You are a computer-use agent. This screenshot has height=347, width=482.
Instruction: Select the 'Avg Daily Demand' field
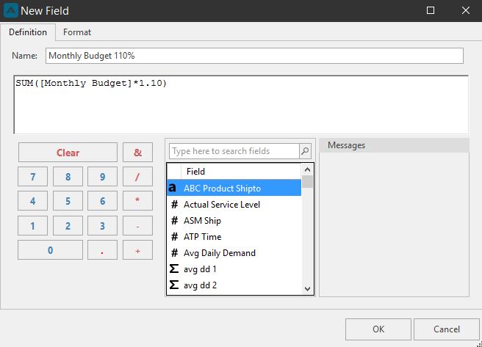(234, 253)
